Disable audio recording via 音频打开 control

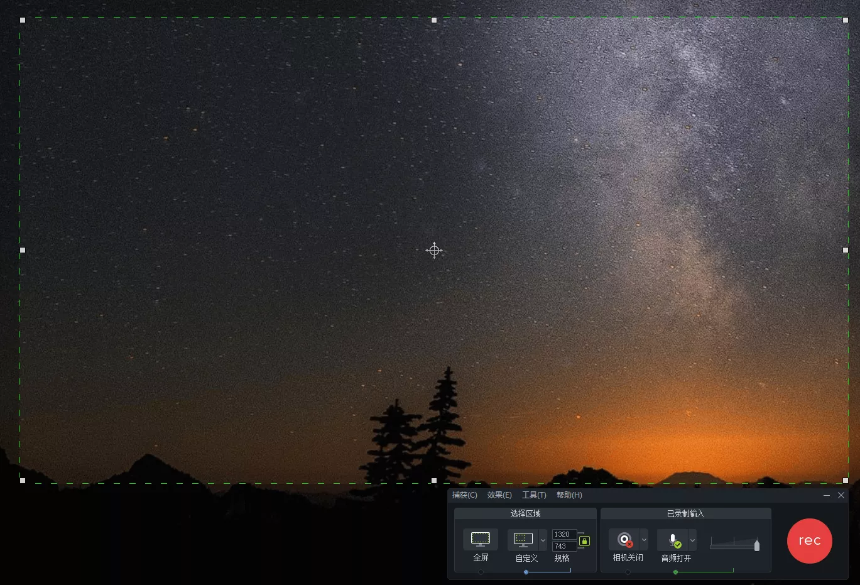tap(673, 539)
